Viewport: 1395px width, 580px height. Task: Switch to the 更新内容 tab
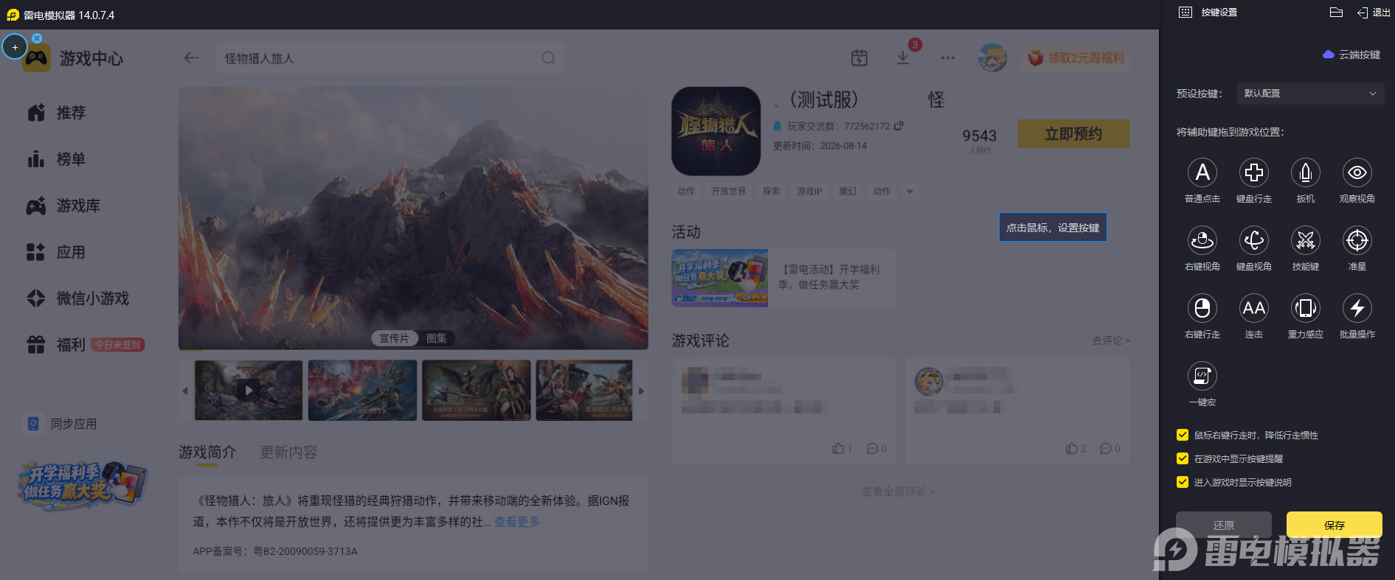tap(288, 453)
